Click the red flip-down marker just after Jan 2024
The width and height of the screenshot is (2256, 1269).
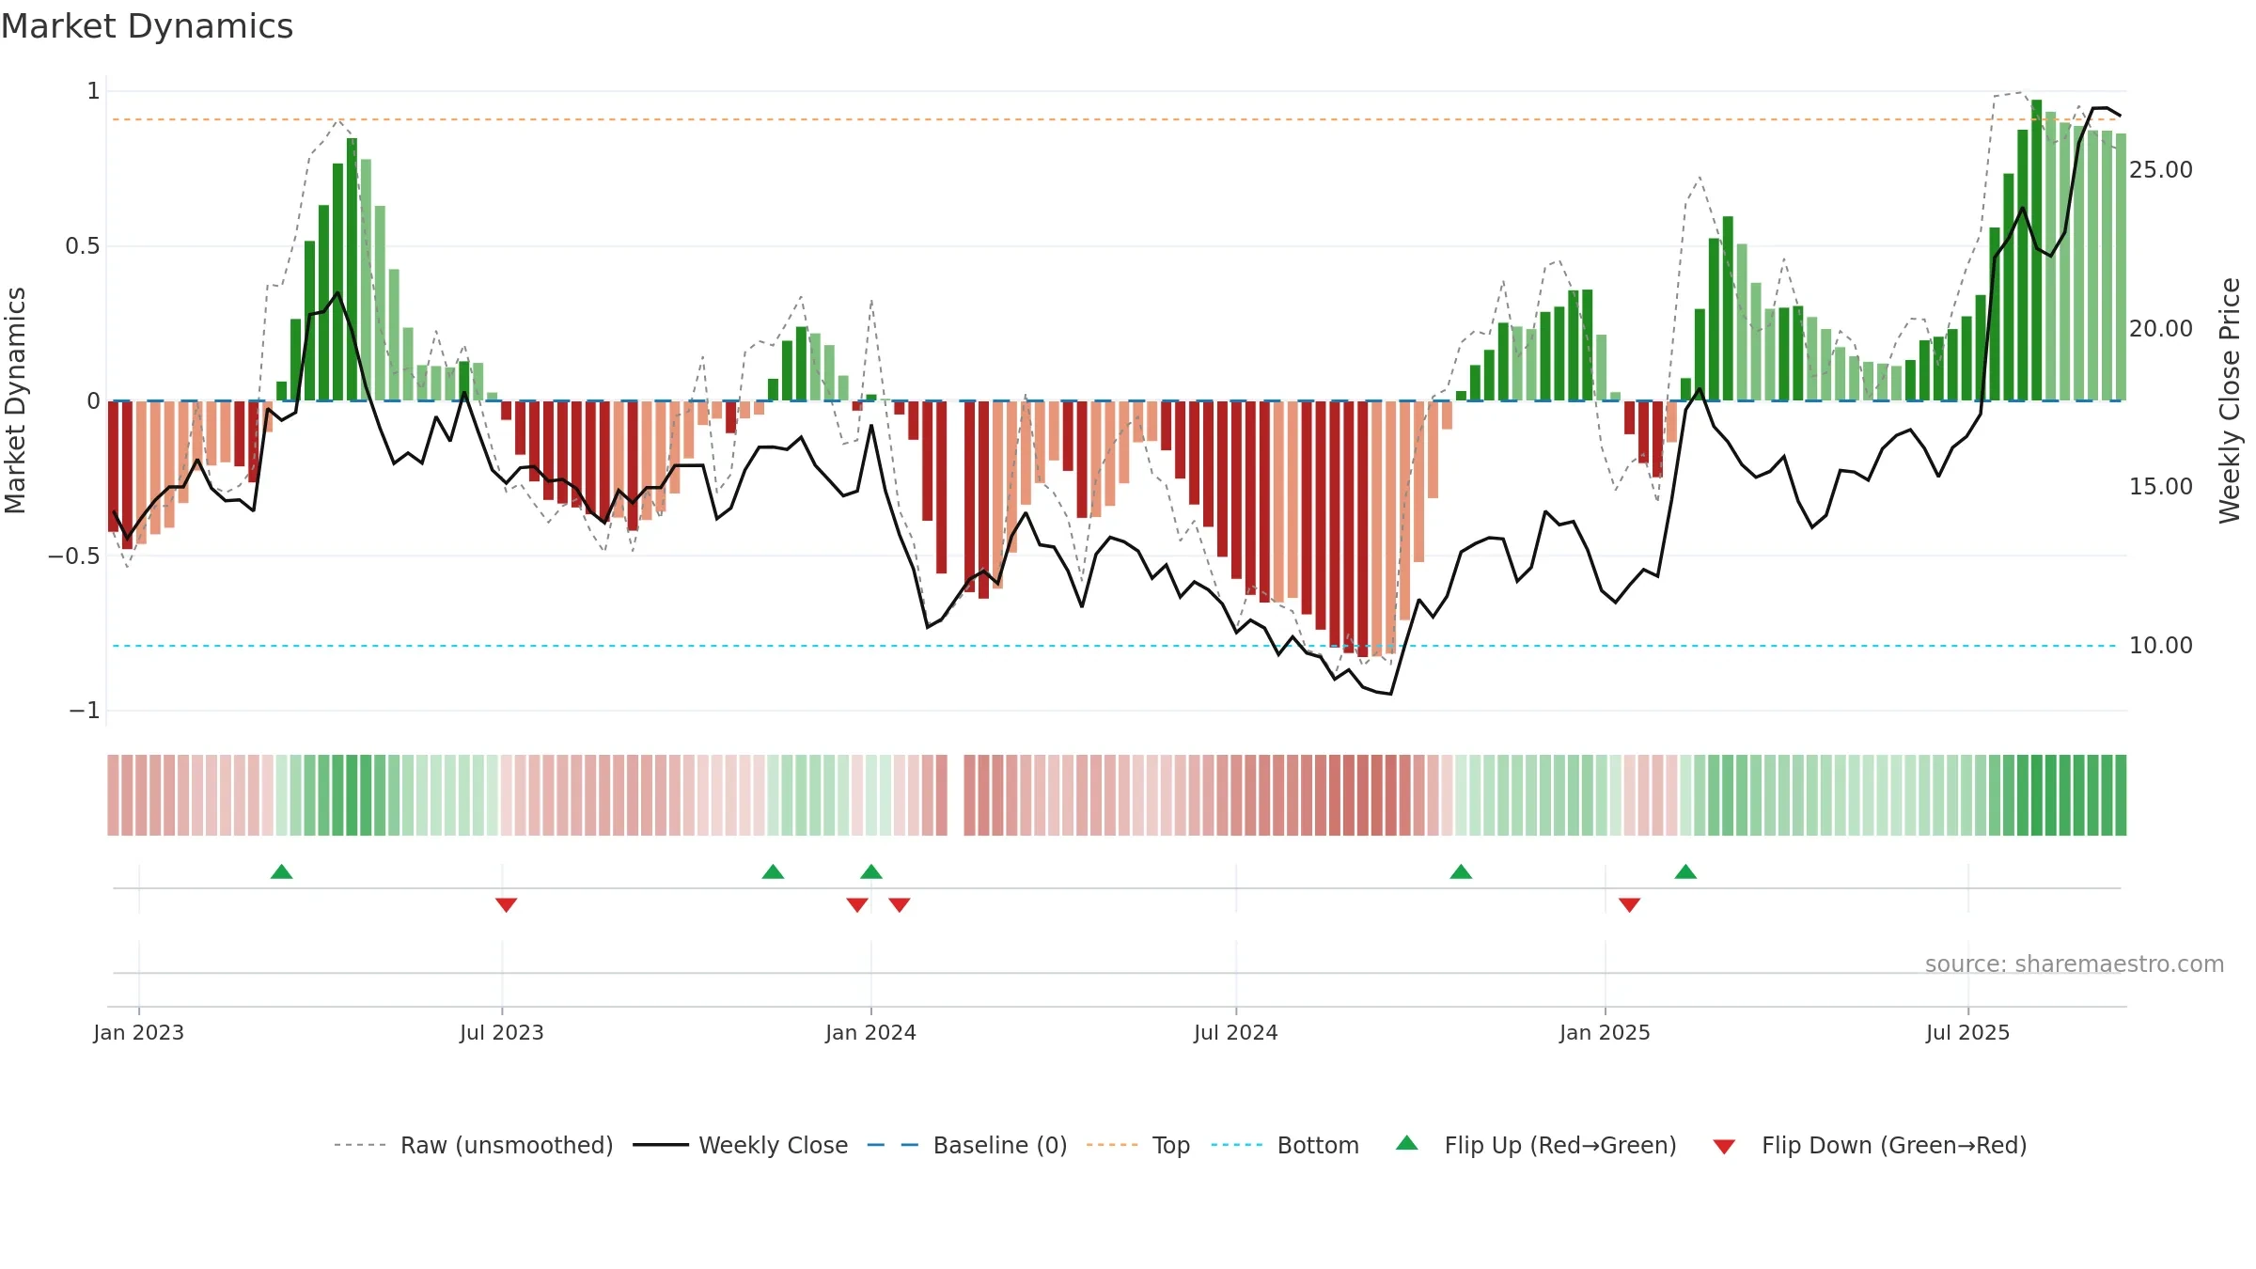899,904
